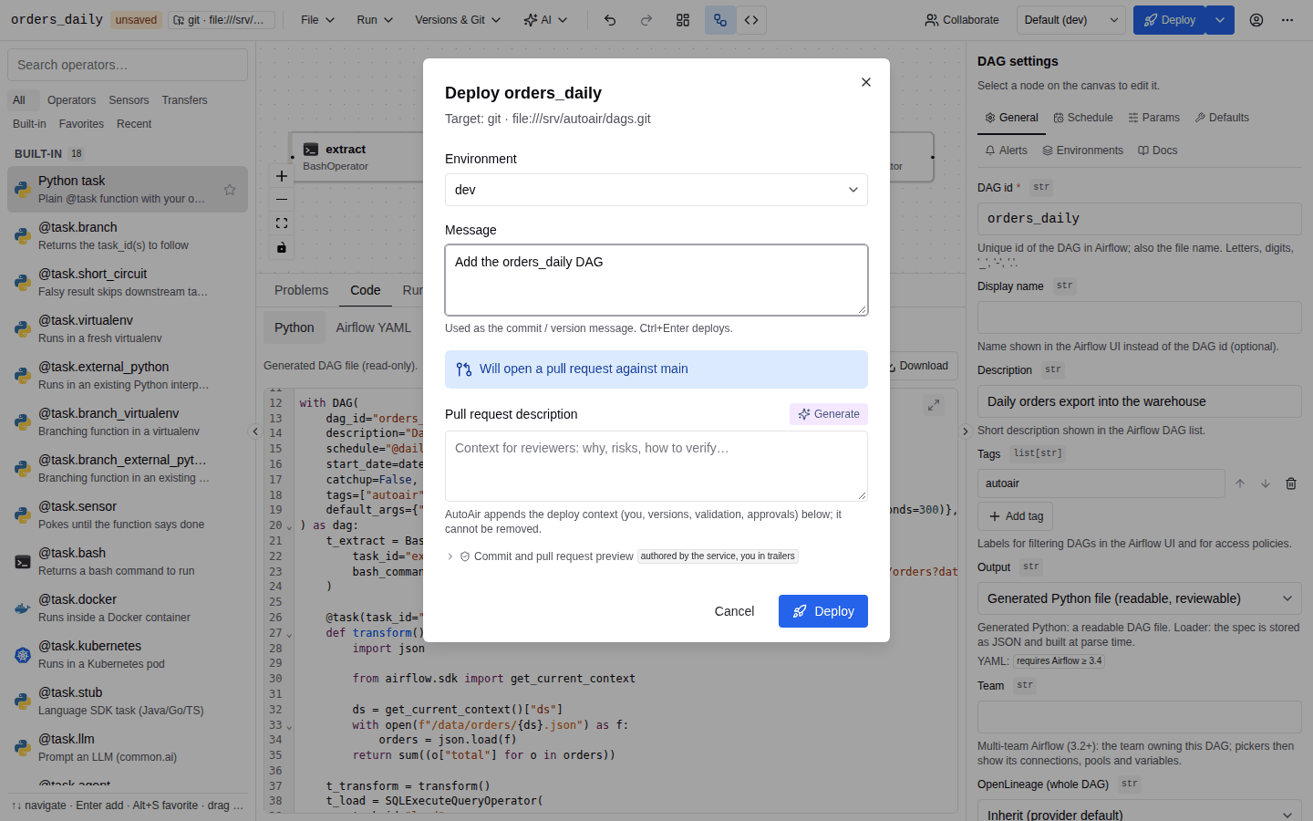Focus the Search operators field
Image resolution: width=1313 pixels, height=821 pixels.
[x=128, y=65]
